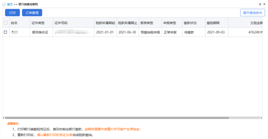Toggle the select-all header checkbox

(x=5, y=23)
